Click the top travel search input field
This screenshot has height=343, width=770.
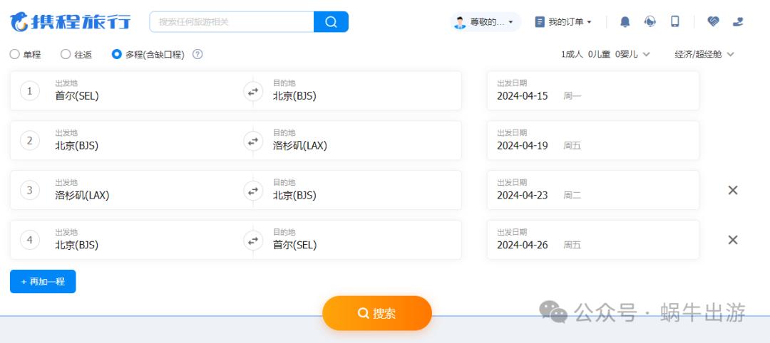coord(232,22)
